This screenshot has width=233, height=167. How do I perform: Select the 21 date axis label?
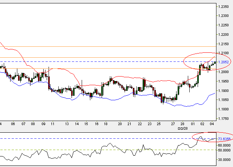[129, 124]
